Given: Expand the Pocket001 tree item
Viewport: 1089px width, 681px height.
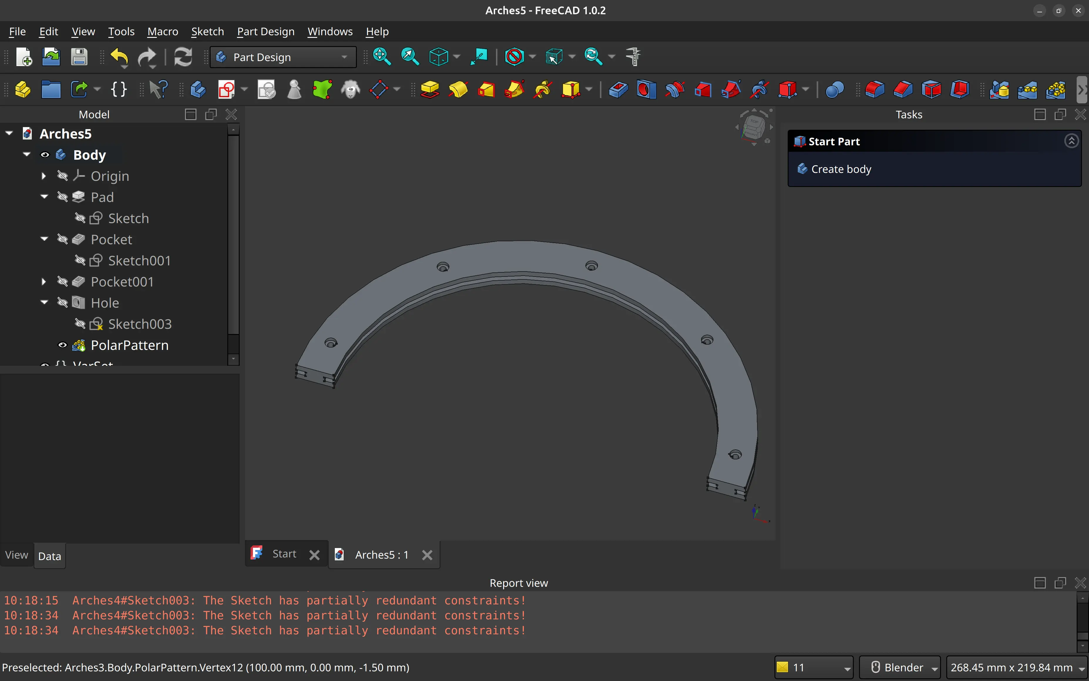Looking at the screenshot, I should point(44,282).
